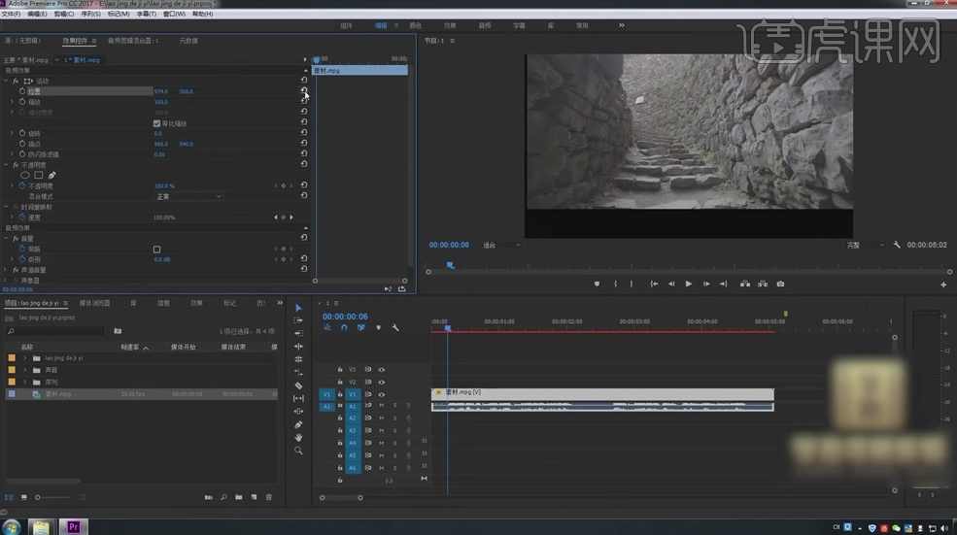Click the ellipse mask icon under Opacity
Screen dimensions: 957x535
[x=25, y=175]
